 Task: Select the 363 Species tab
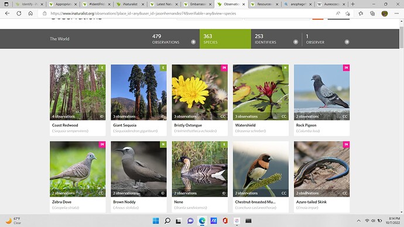pyautogui.click(x=225, y=39)
